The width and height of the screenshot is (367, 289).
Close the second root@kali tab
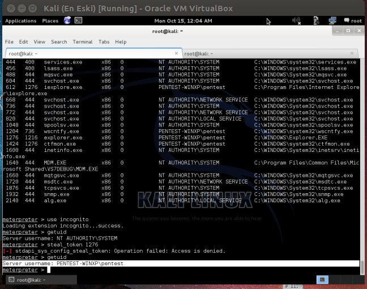click(352, 53)
